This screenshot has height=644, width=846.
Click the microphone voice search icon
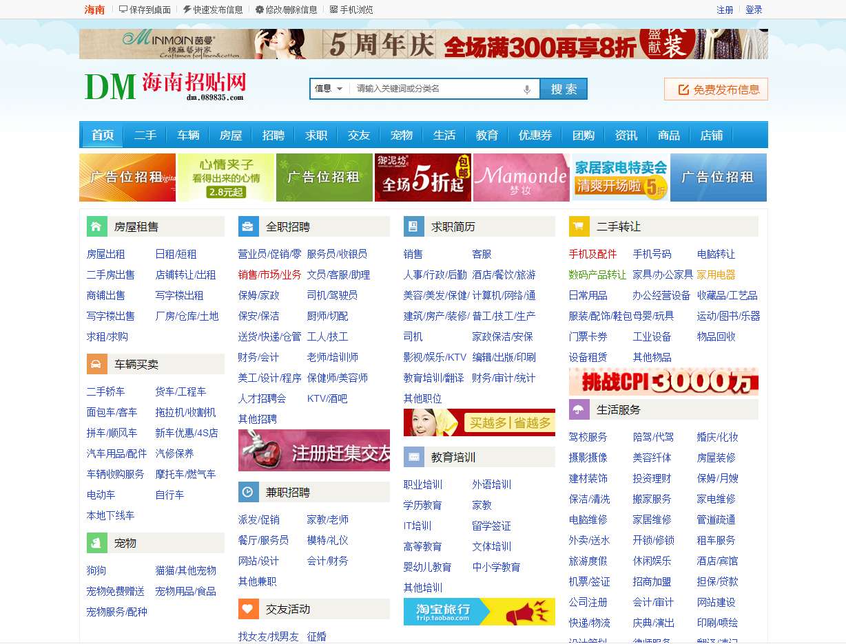tap(527, 89)
